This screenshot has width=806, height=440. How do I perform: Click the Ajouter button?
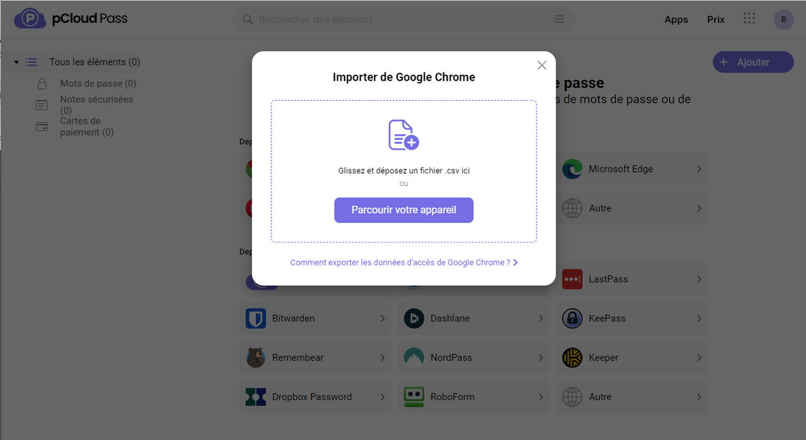point(753,62)
